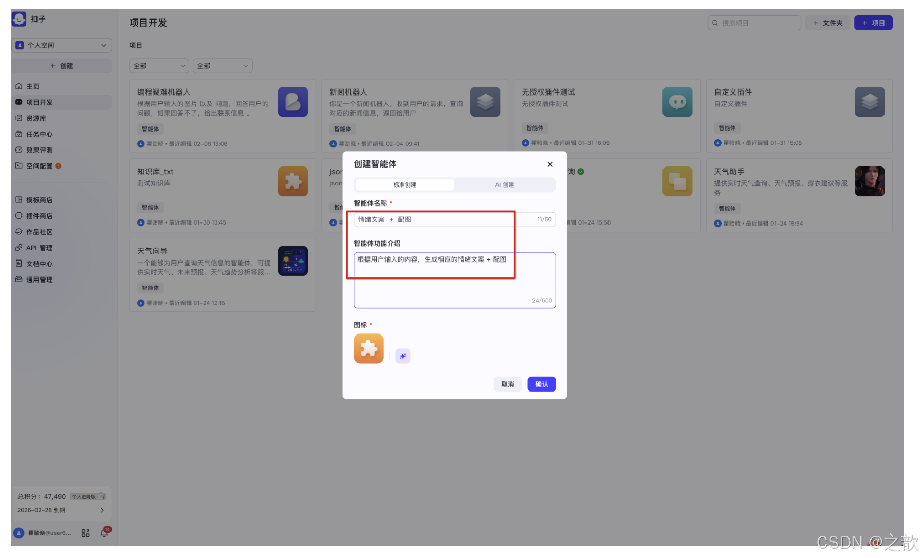Open 通用管理 from the sidebar
921x558 pixels.
tap(38, 280)
